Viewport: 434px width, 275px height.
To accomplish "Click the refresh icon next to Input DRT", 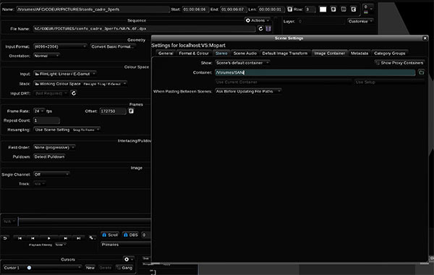I will click(x=74, y=93).
